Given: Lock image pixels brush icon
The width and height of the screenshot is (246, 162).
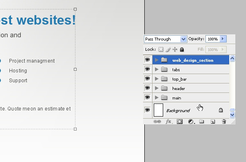Looking at the screenshot, I should click(168, 49).
